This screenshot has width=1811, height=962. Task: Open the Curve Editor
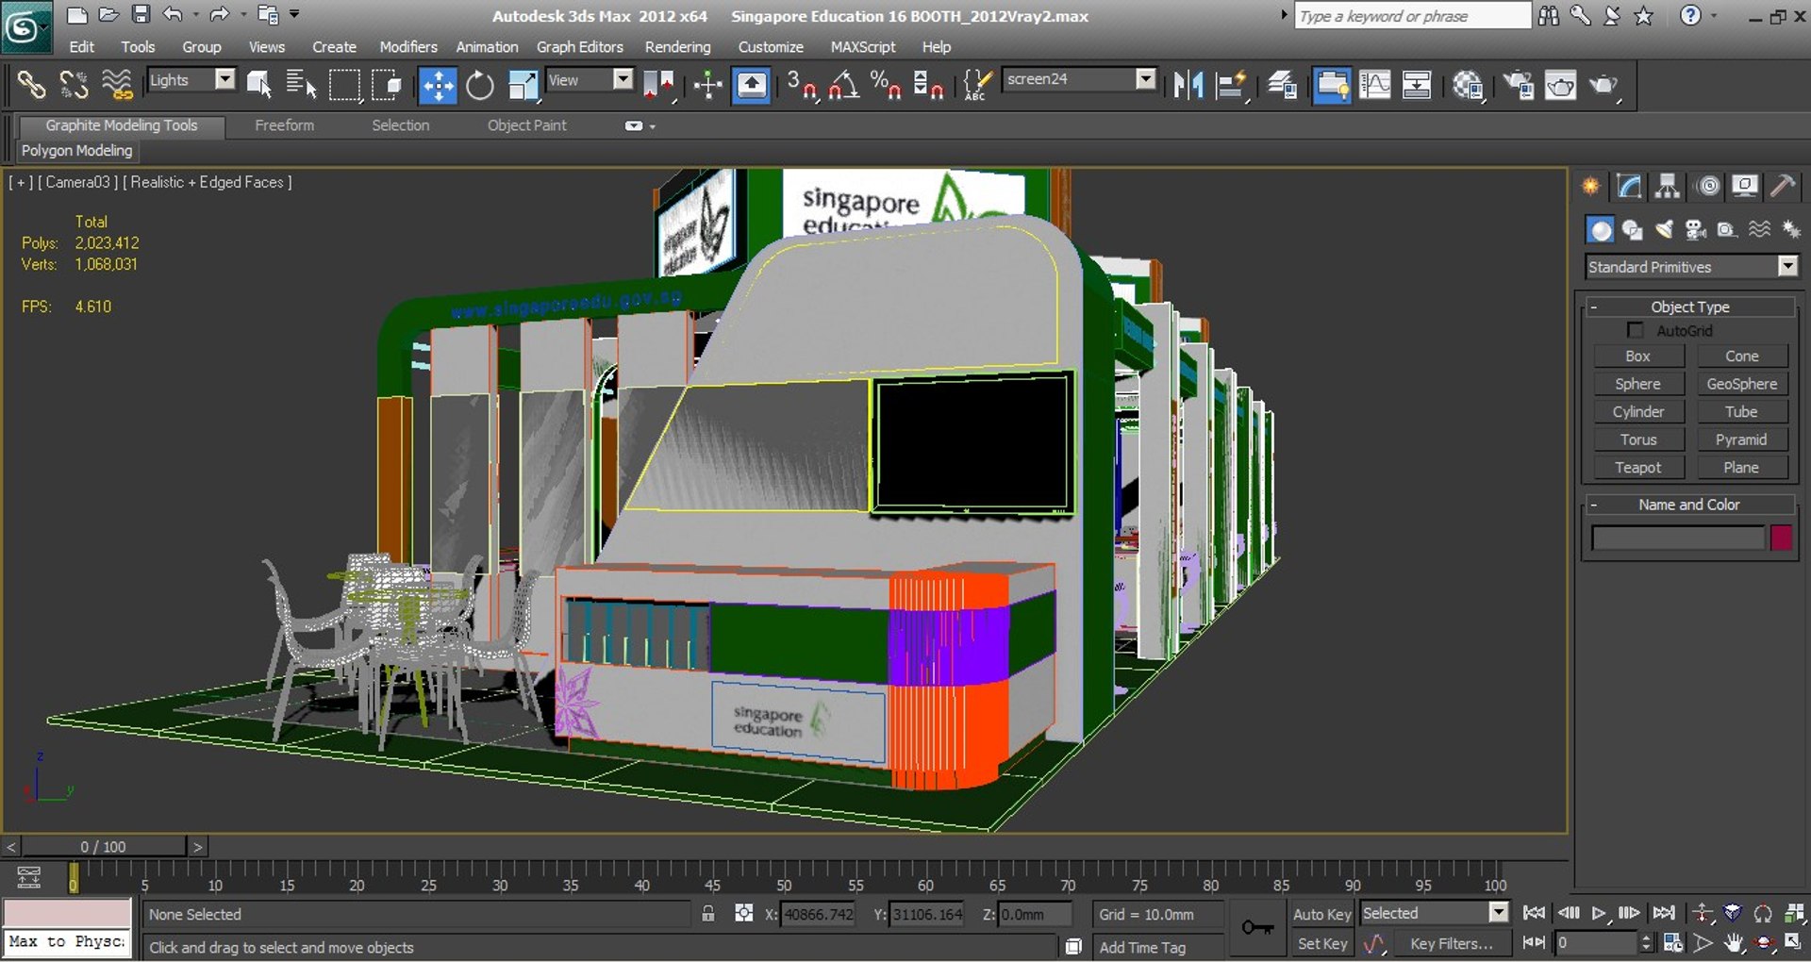pyautogui.click(x=1374, y=85)
